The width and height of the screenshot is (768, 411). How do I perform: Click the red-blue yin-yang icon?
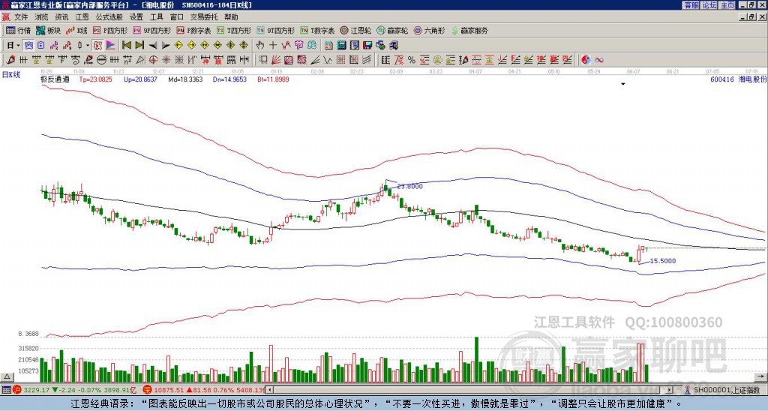pos(586,60)
